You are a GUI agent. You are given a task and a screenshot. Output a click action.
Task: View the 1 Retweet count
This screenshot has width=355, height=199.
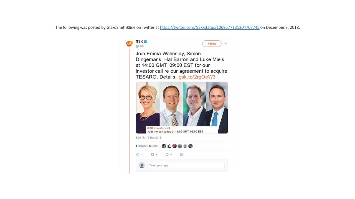141,146
